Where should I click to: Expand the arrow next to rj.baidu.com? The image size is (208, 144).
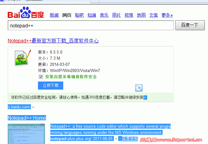33,107
